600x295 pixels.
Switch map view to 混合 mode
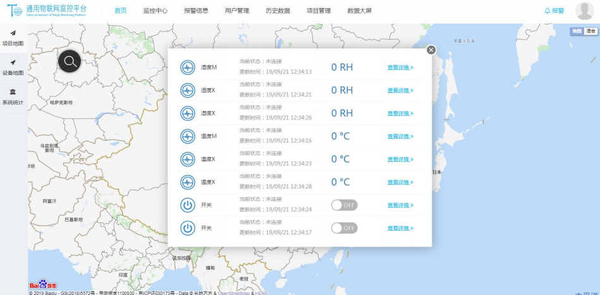[591, 31]
